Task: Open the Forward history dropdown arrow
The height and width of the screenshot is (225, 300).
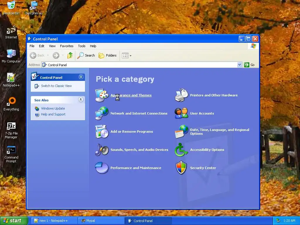Action: 63,55
